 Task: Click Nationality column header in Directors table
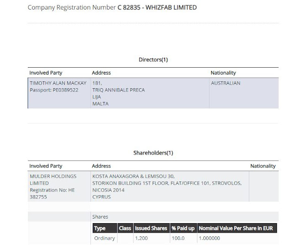(x=223, y=73)
